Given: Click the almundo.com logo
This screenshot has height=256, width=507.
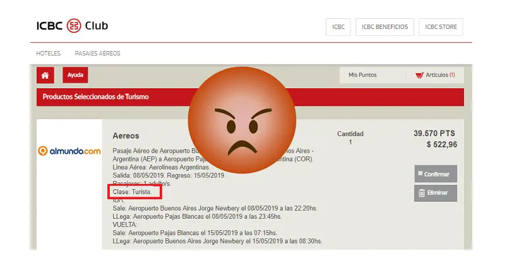Looking at the screenshot, I should click(69, 151).
